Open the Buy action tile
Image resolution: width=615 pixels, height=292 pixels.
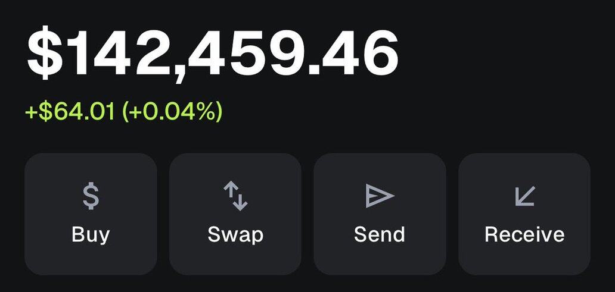91,213
